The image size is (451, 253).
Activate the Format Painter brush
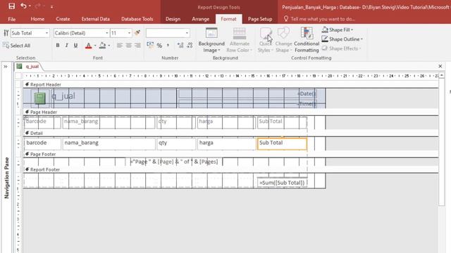[137, 33]
